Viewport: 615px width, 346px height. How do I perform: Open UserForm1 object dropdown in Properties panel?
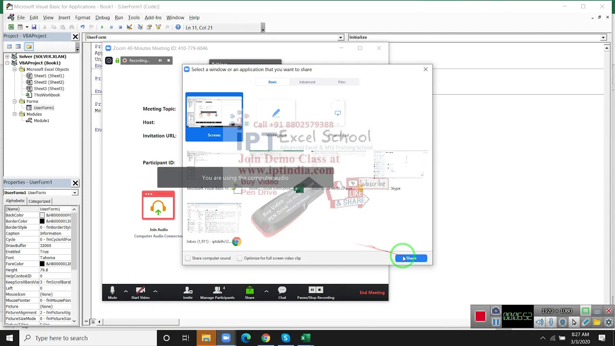(x=74, y=193)
